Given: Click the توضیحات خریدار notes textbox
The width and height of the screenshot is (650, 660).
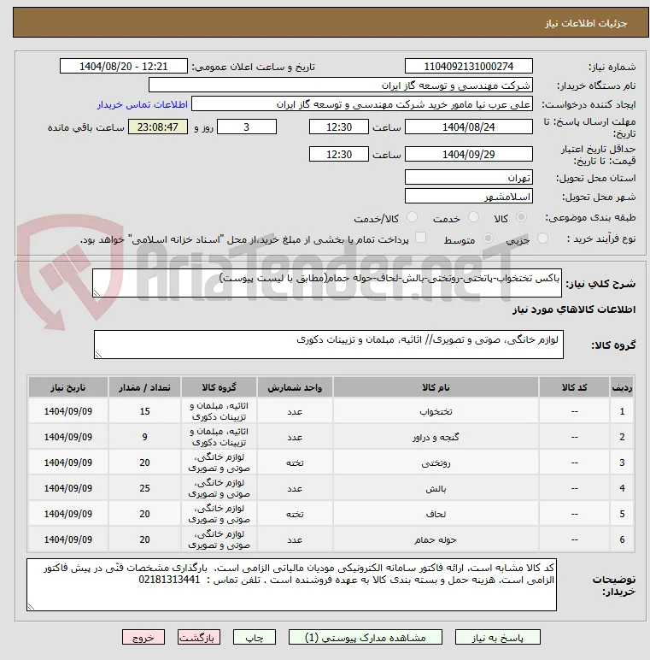Looking at the screenshot, I should (292, 585).
